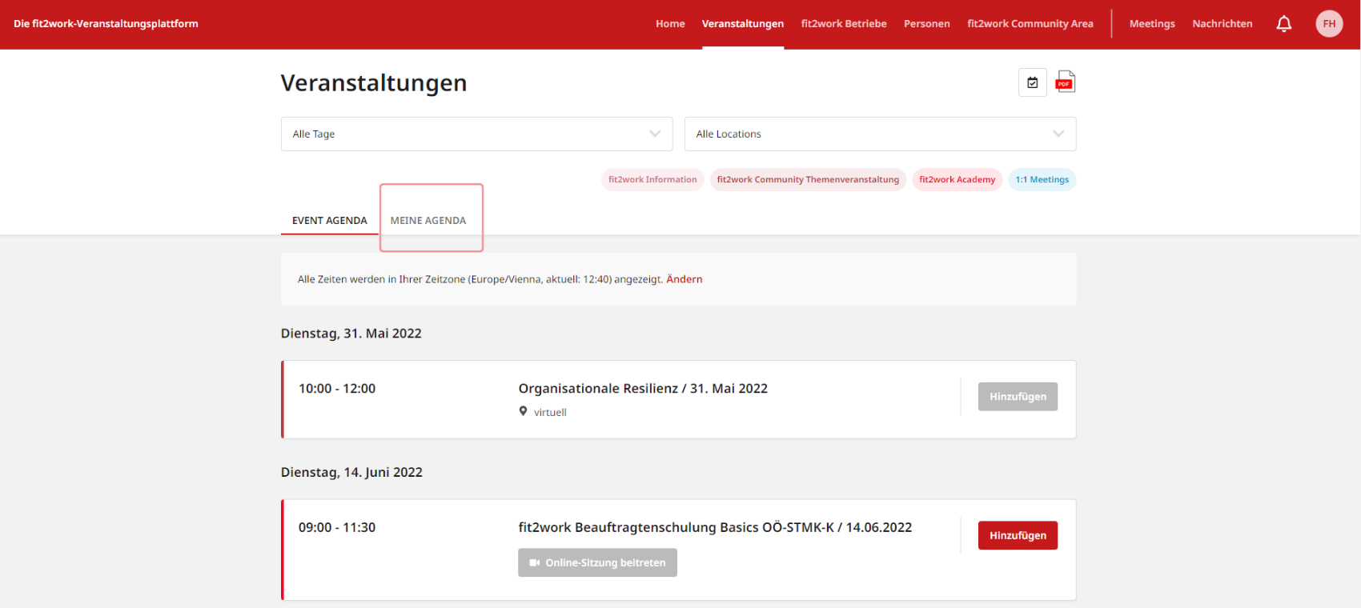Download the agenda as PDF icon
The image size is (1361, 608).
tap(1066, 82)
